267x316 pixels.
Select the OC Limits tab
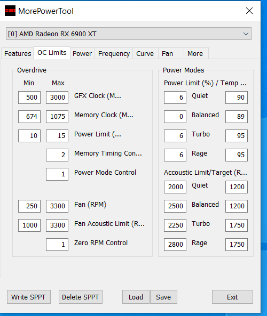52,53
